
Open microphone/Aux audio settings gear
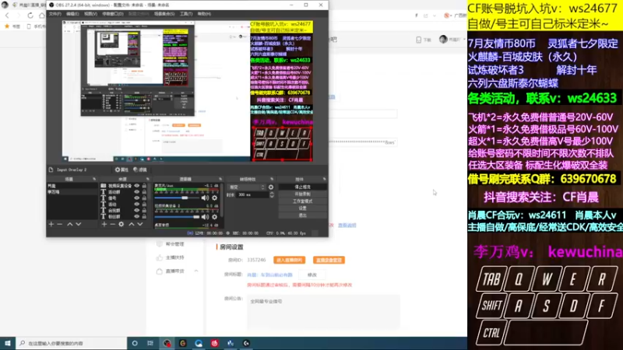[215, 198]
